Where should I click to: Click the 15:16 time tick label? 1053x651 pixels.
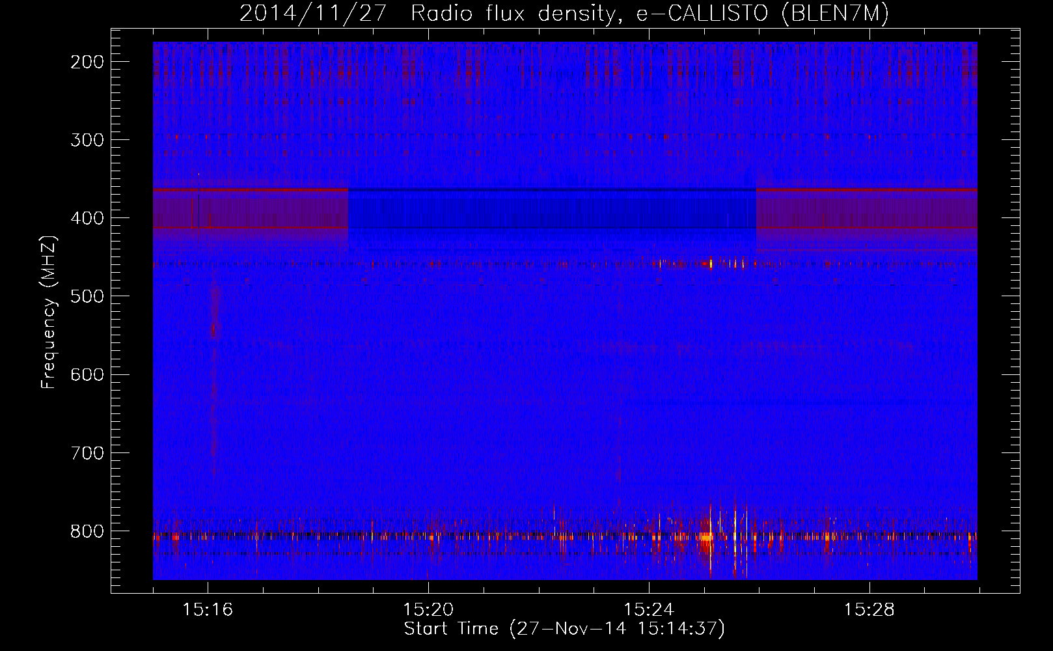click(208, 609)
